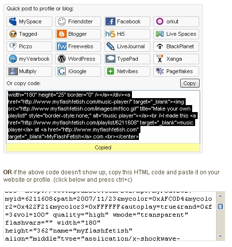The width and height of the screenshot is (232, 247).
Task: Click the scrollbar up arrow in the HTML box
Action: (221, 196)
